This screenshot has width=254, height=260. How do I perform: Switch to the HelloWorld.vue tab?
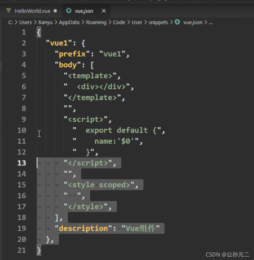coord(32,11)
